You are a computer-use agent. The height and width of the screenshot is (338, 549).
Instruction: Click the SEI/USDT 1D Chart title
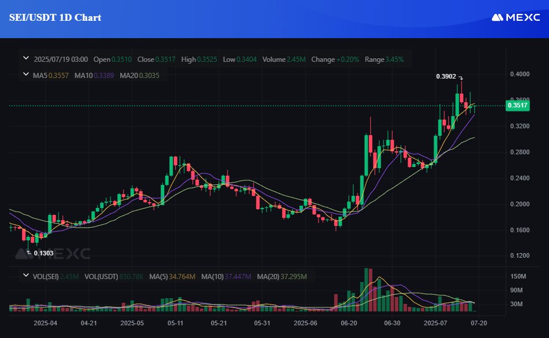click(x=55, y=17)
